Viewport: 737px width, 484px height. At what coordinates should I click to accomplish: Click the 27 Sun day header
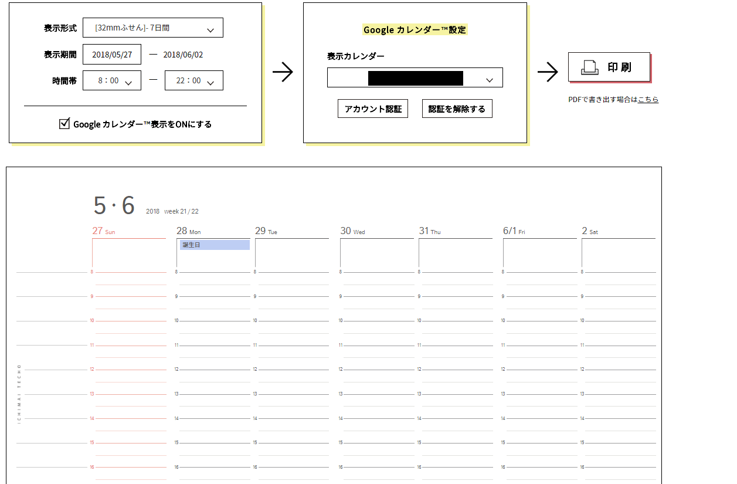click(104, 231)
